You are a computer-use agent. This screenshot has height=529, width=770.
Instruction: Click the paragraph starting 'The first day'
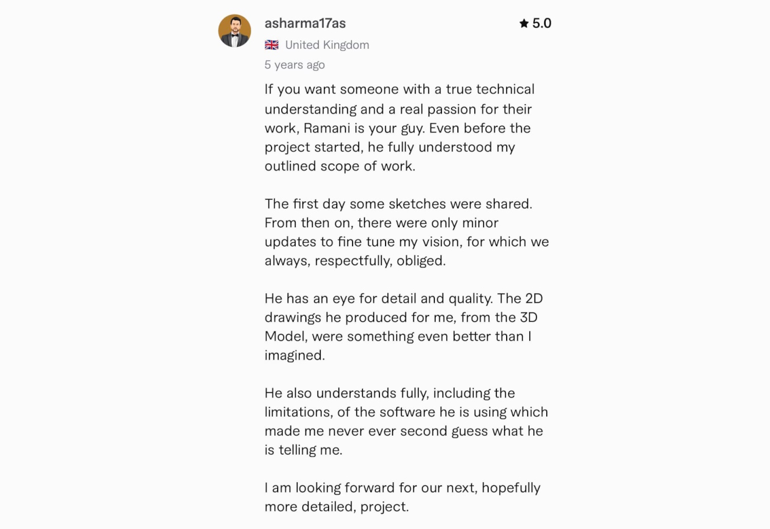406,232
